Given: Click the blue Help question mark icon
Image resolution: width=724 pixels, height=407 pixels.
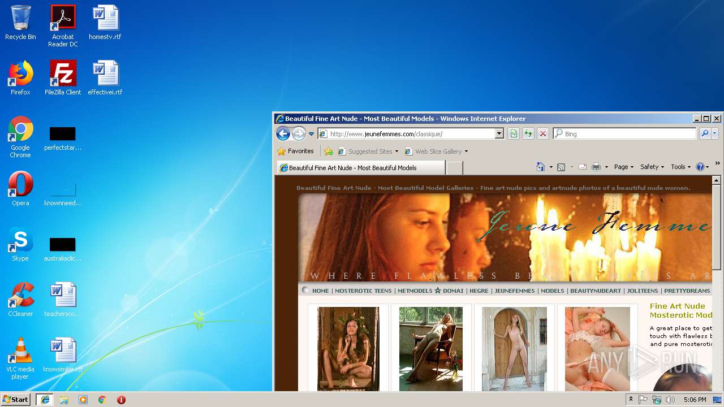Looking at the screenshot, I should (x=700, y=167).
